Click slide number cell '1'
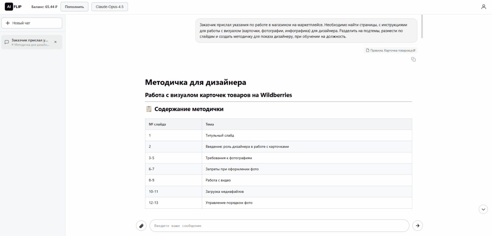Viewport: 492px width, 236px height. pyautogui.click(x=174, y=136)
